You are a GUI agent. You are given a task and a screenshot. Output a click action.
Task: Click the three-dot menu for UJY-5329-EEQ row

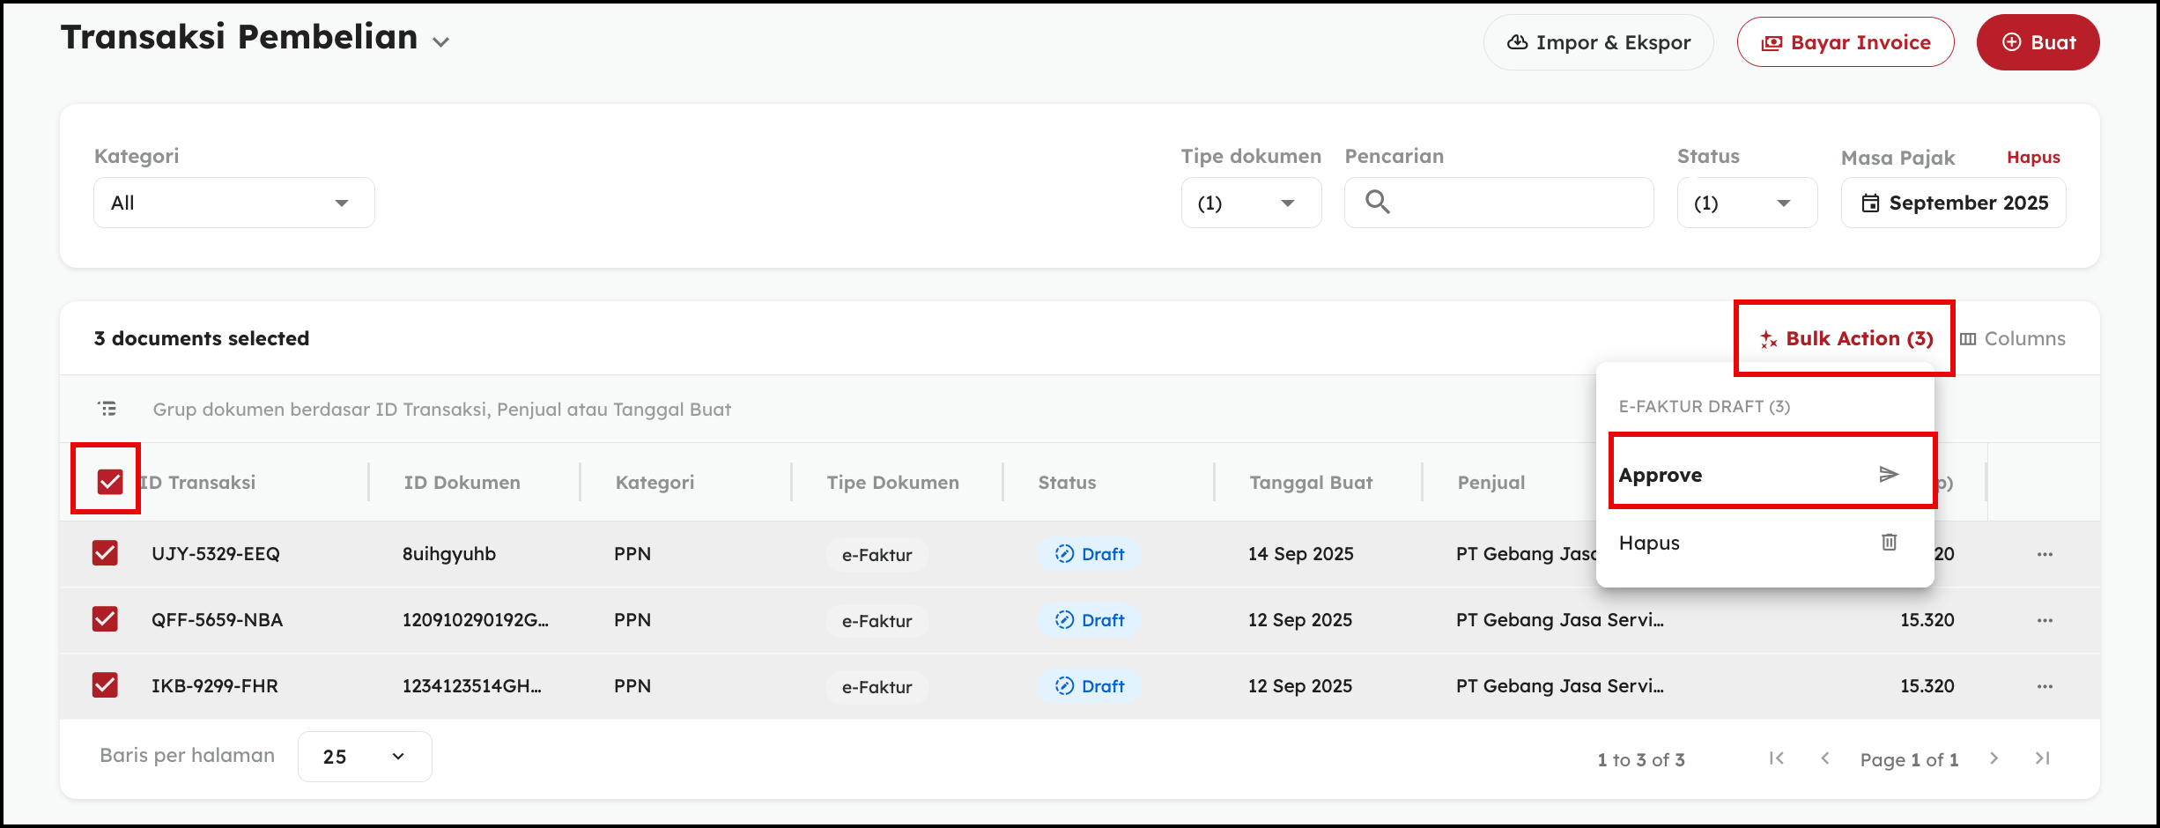pyautogui.click(x=2045, y=554)
